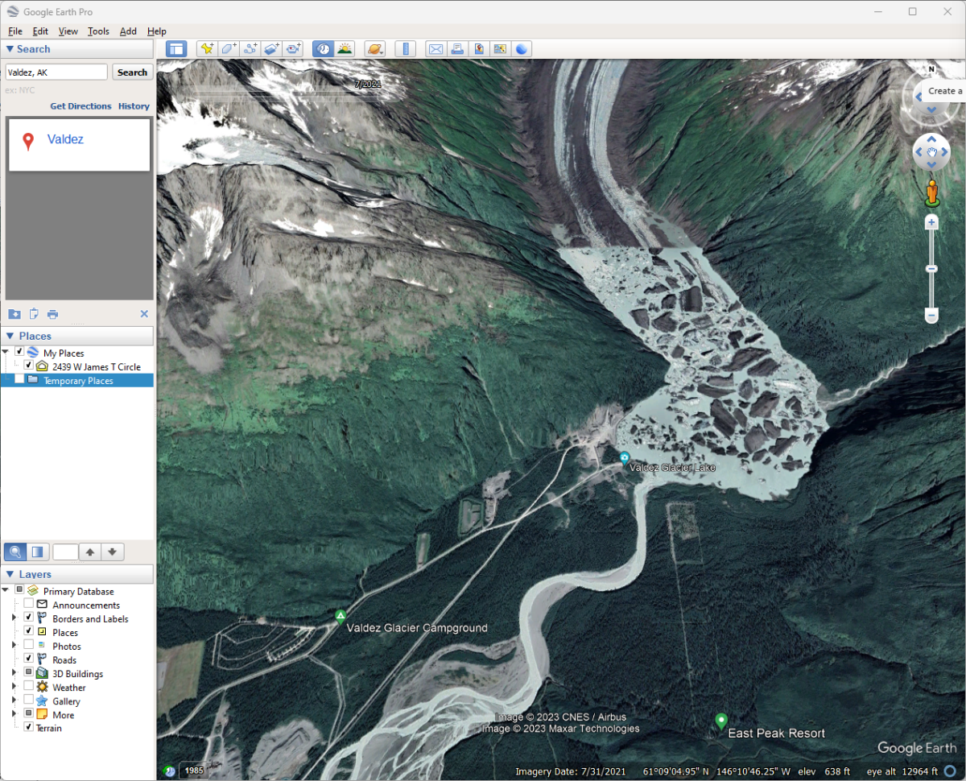The height and width of the screenshot is (781, 966).
Task: Print the search results via printer icon
Action: click(x=52, y=314)
